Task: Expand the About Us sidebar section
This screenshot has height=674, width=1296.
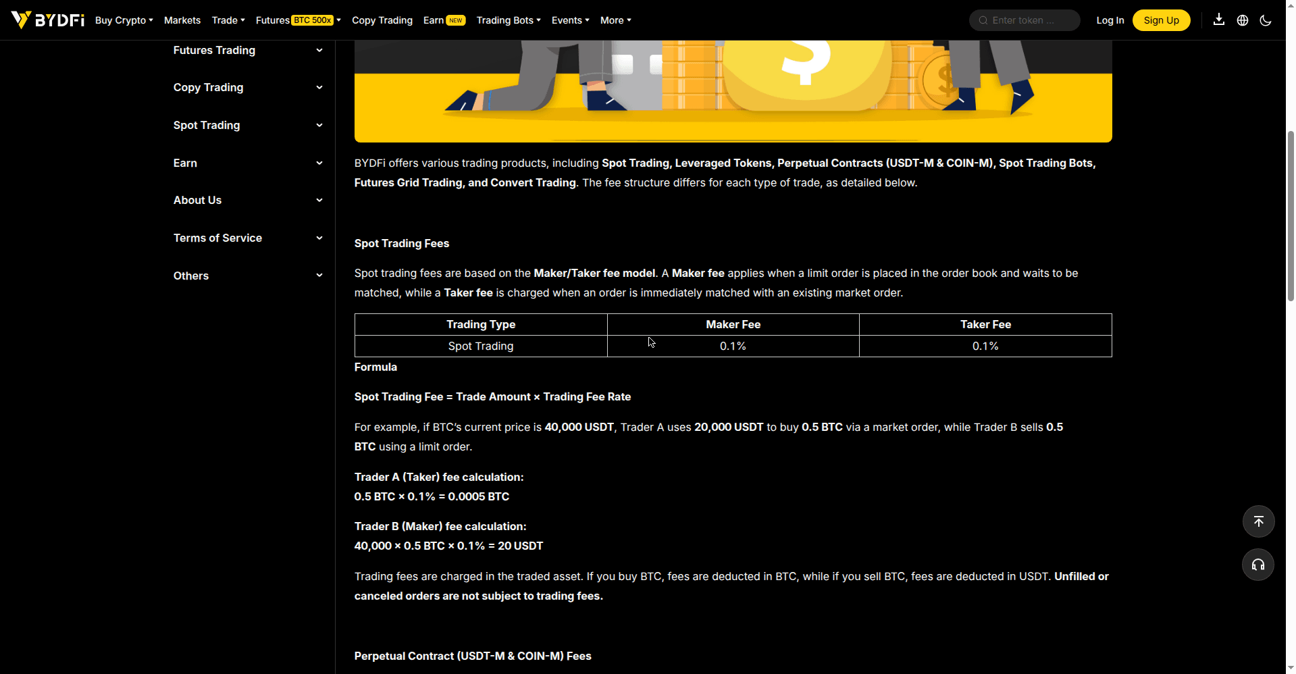Action: [x=248, y=201]
